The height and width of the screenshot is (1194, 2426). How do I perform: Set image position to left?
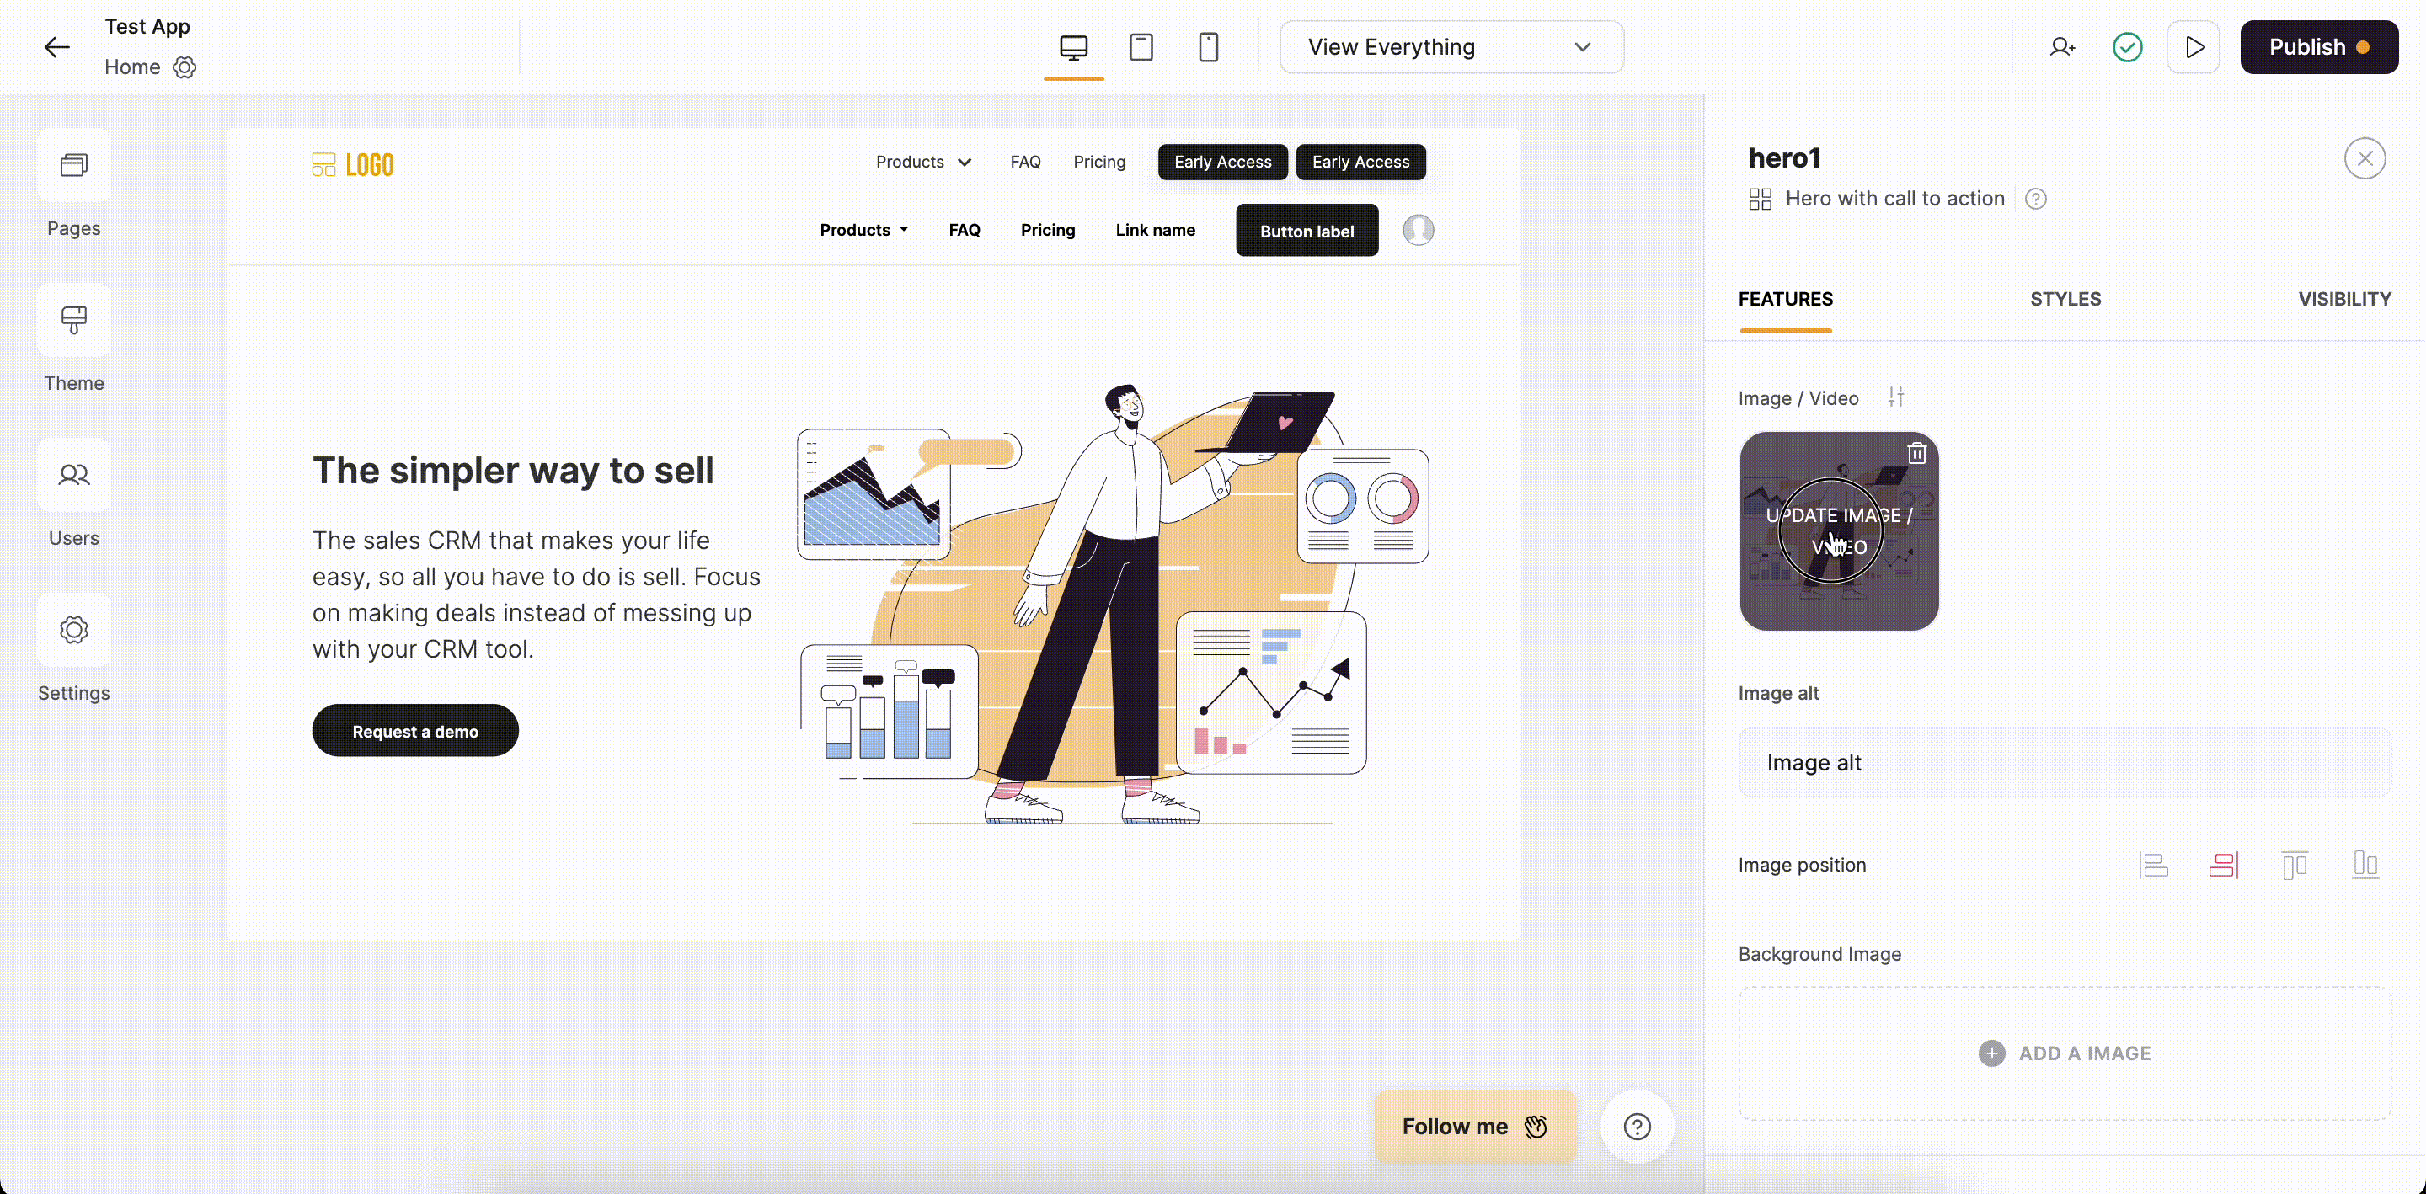[x=2153, y=865]
